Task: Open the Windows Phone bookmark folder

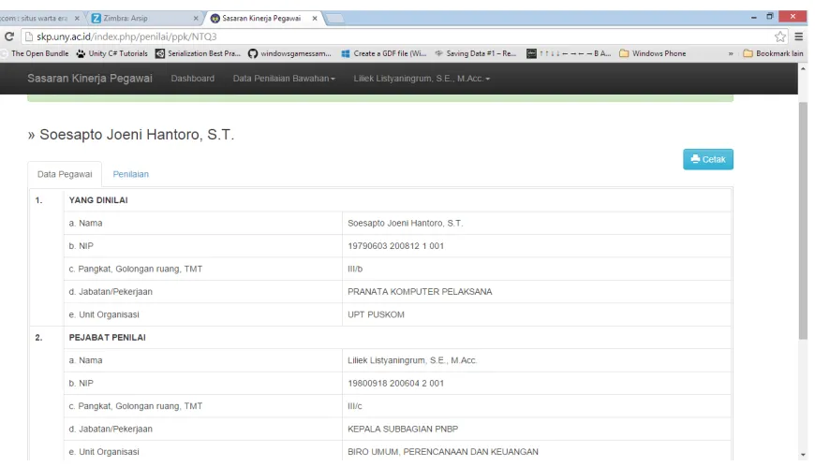Action: 653,53
